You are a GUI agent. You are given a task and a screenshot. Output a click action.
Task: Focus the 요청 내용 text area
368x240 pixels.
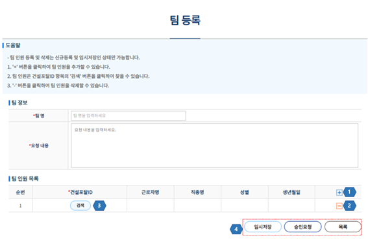(x=215, y=145)
